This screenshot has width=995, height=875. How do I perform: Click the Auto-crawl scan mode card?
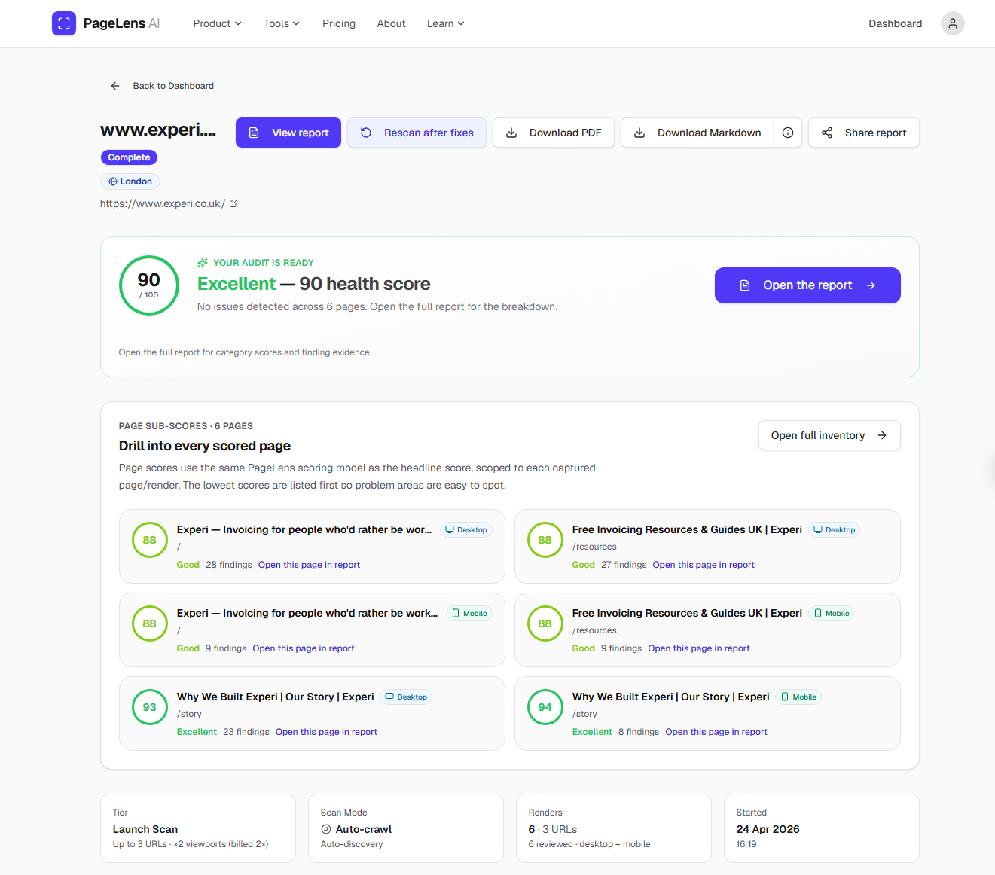[x=406, y=828]
